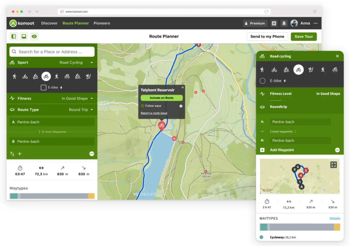The height and width of the screenshot is (246, 350).
Task: Click the plus icon in the top navigation bar
Action: coord(274,23)
